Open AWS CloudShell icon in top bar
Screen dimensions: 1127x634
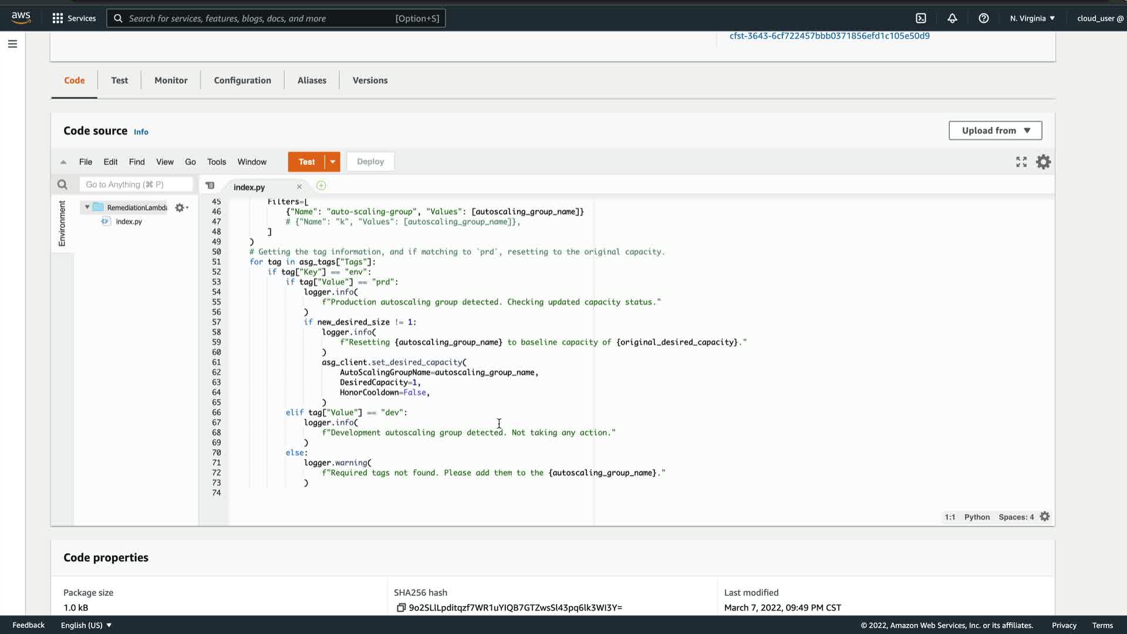click(921, 18)
